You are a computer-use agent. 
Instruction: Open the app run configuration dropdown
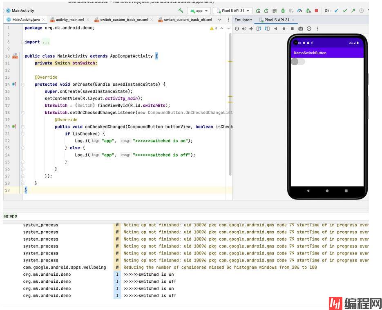point(199,11)
